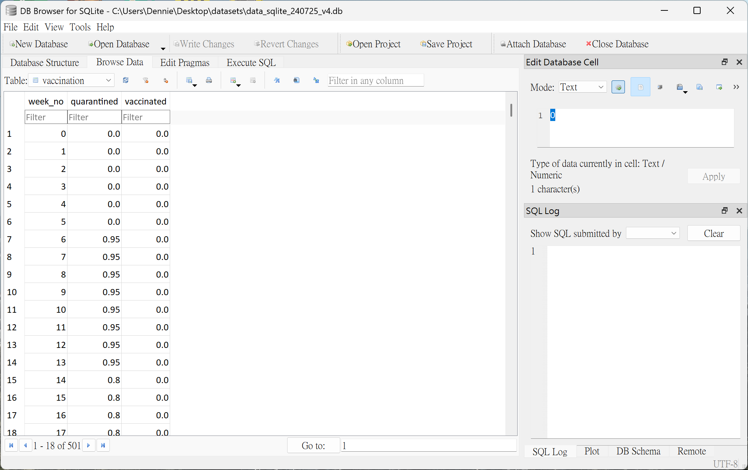Click the indent text icon in cell editor
Screen dimensions: 748x470
660,87
